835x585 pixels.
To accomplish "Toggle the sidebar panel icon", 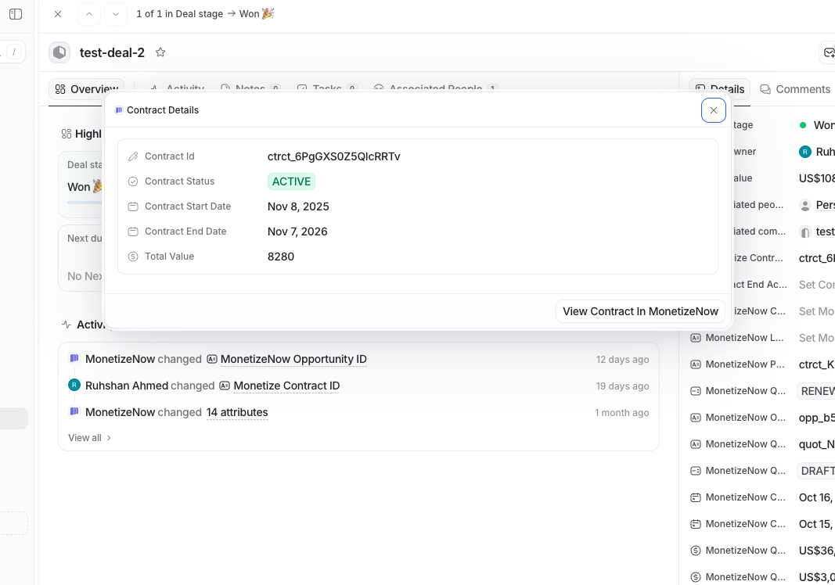I will tap(16, 14).
